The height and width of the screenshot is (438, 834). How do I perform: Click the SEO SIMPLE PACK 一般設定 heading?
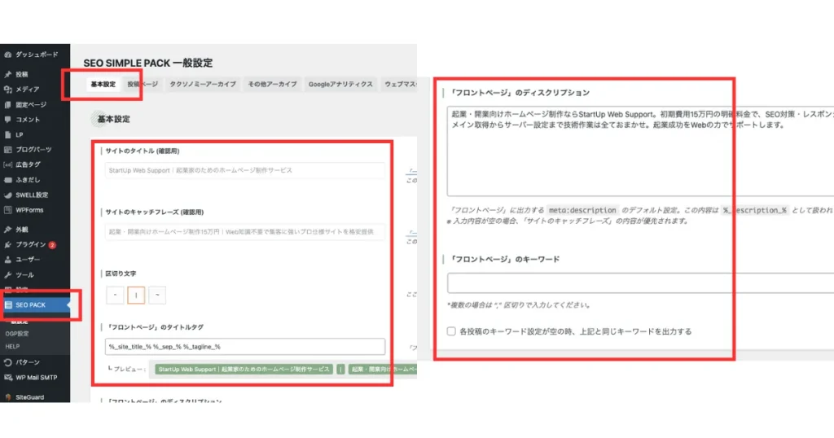[148, 64]
